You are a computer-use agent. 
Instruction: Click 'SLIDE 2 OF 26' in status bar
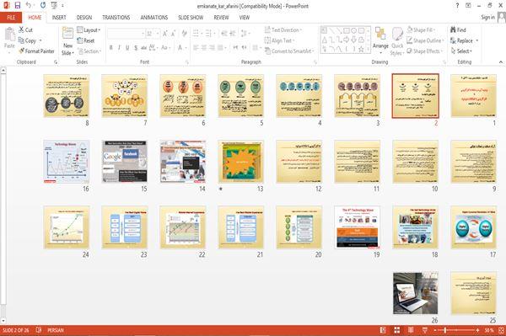[x=15, y=330]
